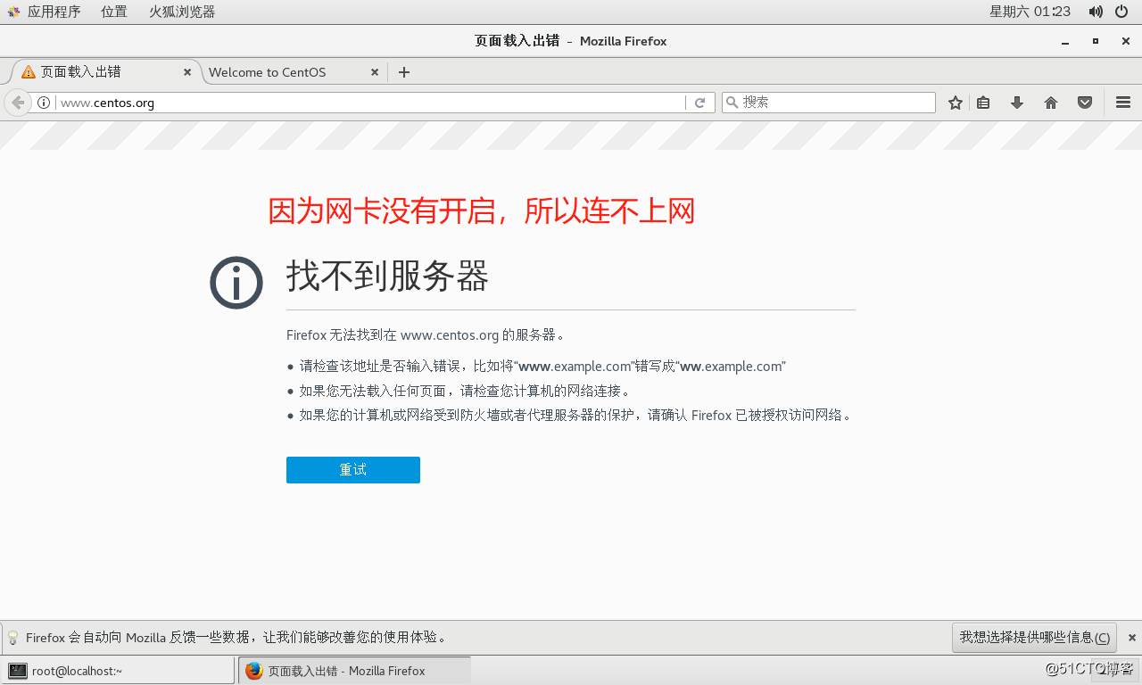Image resolution: width=1142 pixels, height=685 pixels.
Task: Click the www.centos.org address bar
Action: pyautogui.click(x=370, y=103)
